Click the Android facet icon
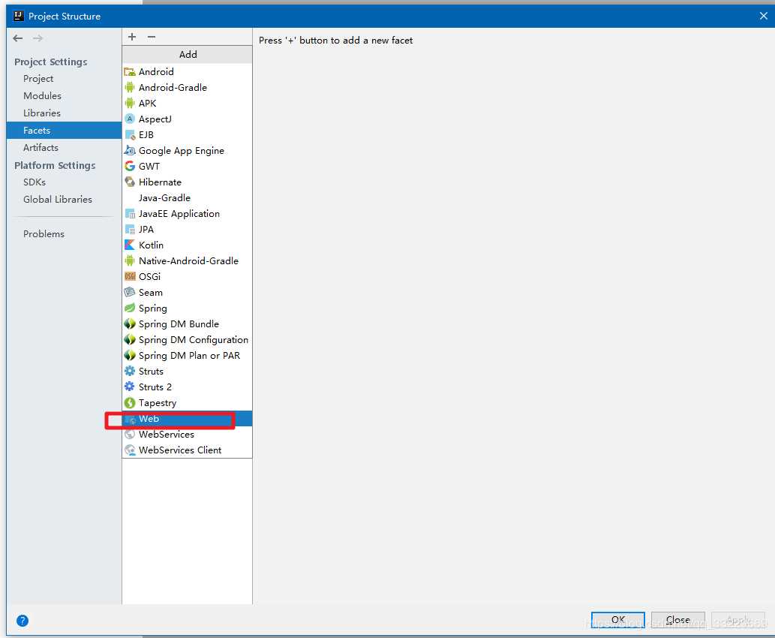 click(x=130, y=72)
